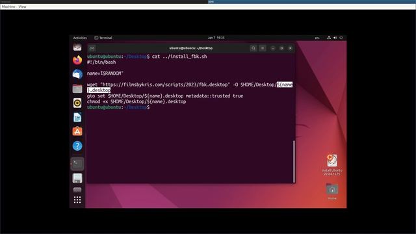Minimize the terminal window
This screenshot has height=234, width=416.
273,48
